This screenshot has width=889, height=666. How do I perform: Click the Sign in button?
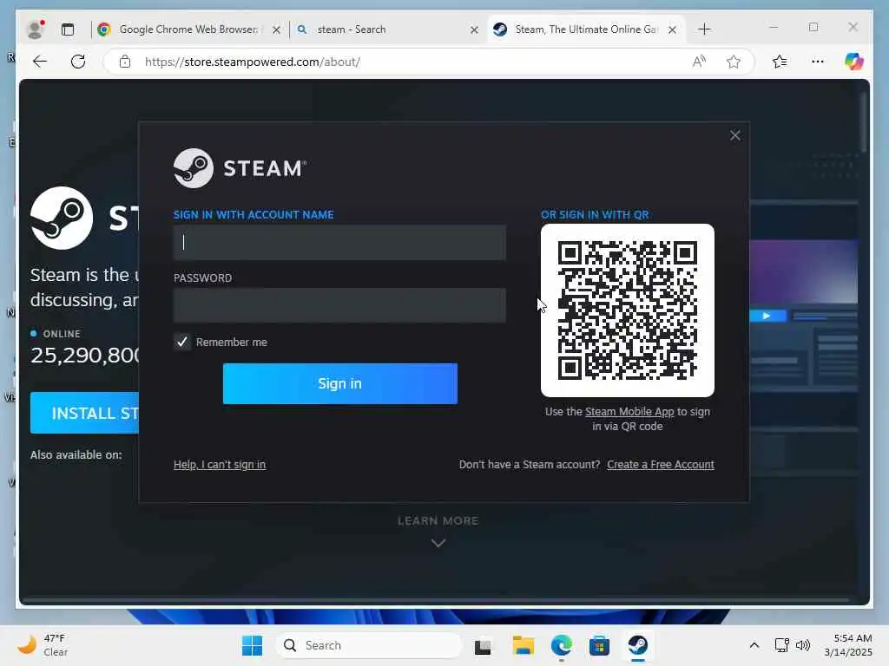tap(339, 383)
